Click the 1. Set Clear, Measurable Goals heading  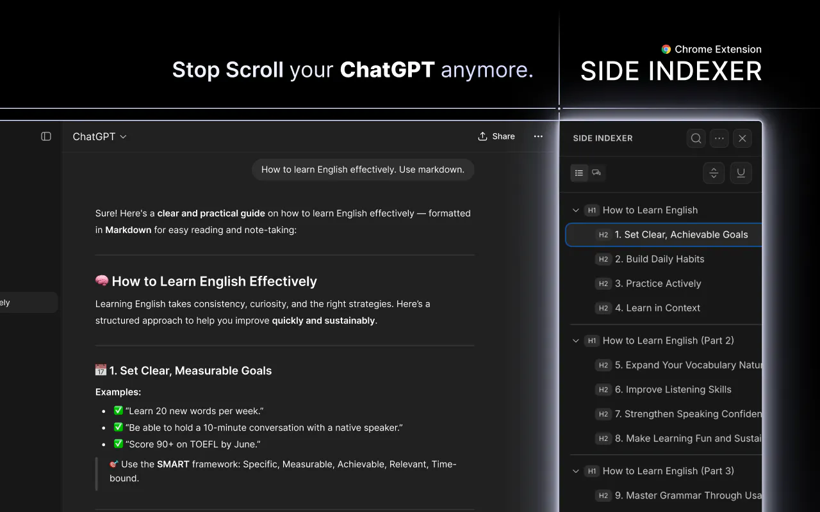184,371
